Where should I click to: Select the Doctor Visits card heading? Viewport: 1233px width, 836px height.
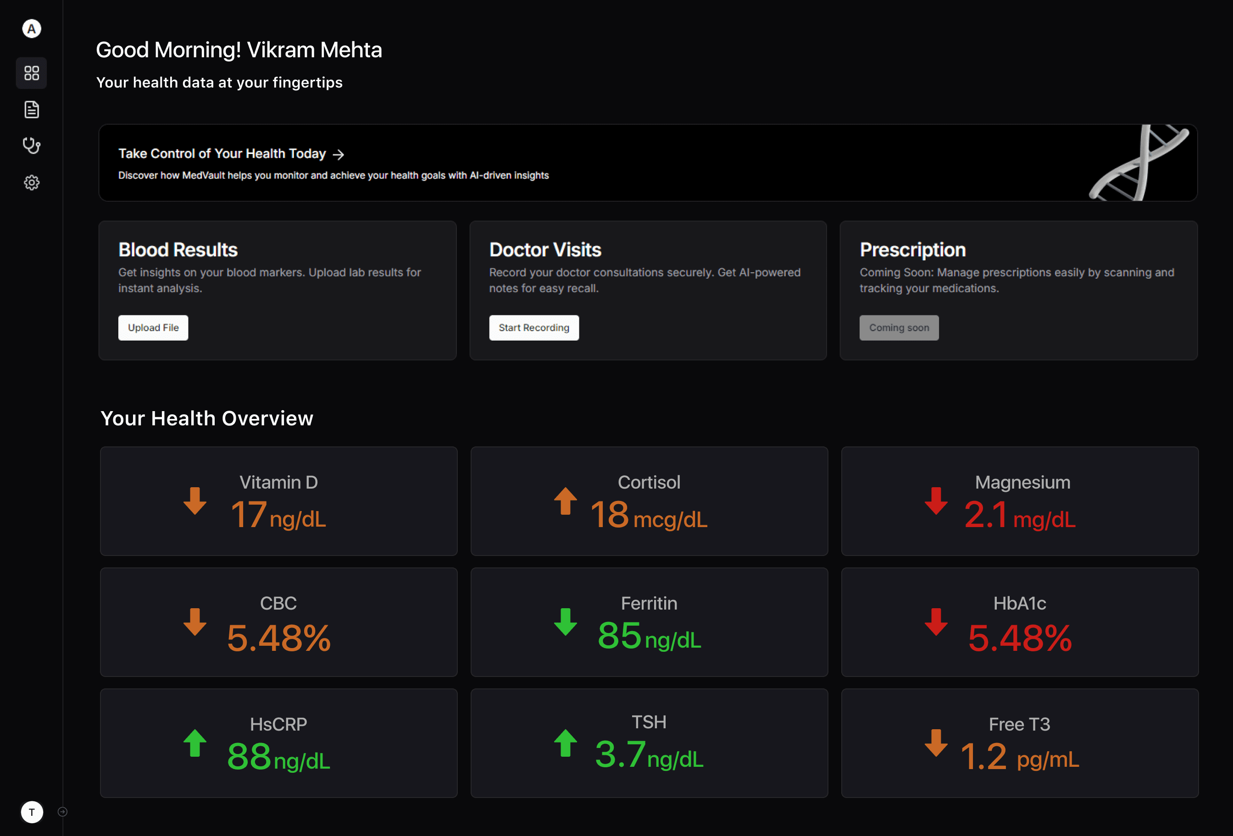point(545,250)
